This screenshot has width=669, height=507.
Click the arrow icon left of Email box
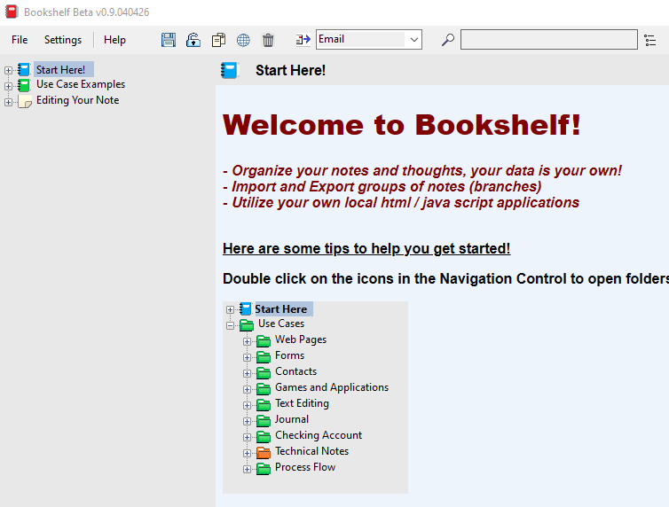tap(303, 40)
